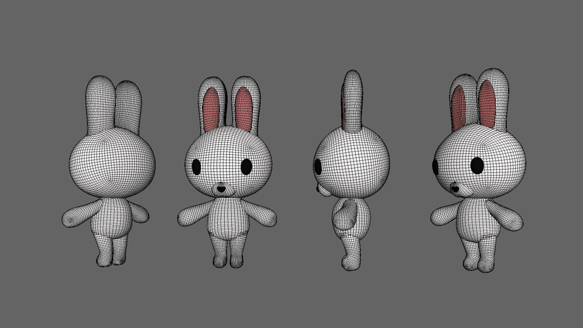Select the three-quarter view bunny model
Screen dimensions: 583x328
click(x=478, y=170)
